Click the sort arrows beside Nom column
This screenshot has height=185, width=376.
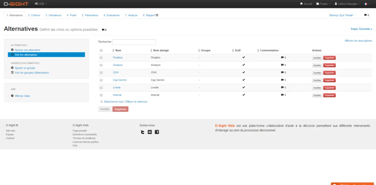[x=113, y=50]
